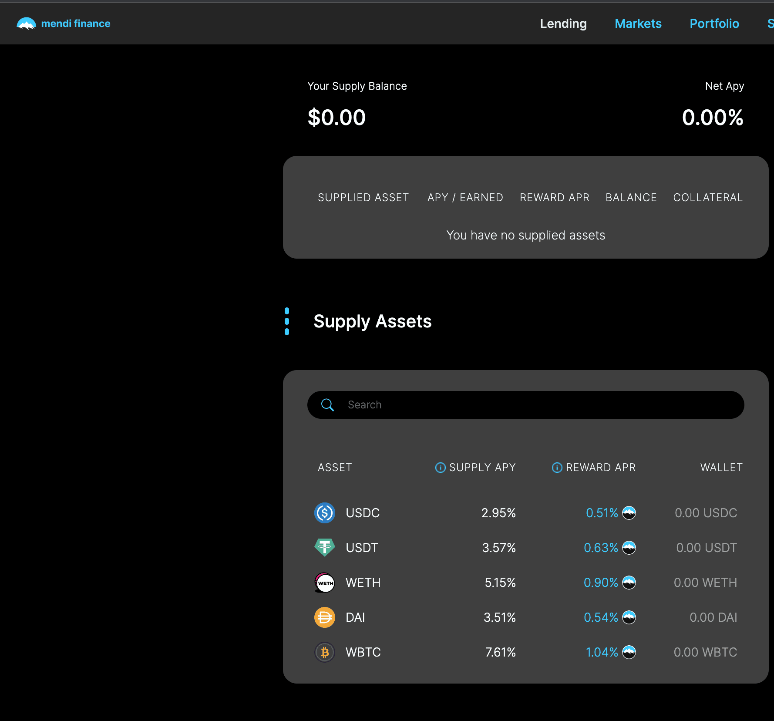This screenshot has height=721, width=774.
Task: Go to the Portfolio page
Action: click(x=714, y=24)
